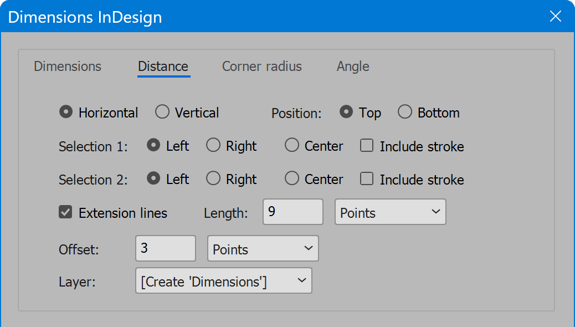575x327 pixels.
Task: Select Center for Selection 1
Action: click(292, 146)
